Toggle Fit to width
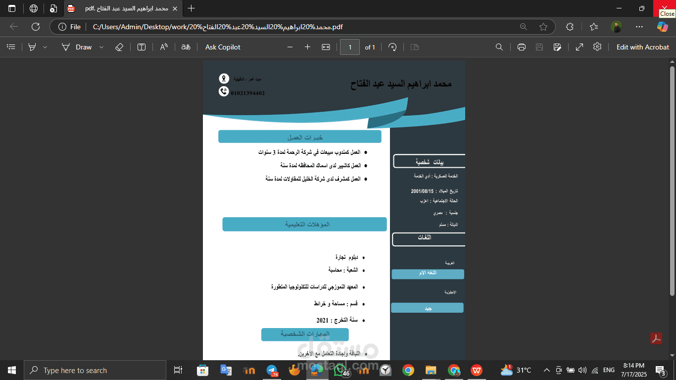This screenshot has width=676, height=380. click(326, 47)
